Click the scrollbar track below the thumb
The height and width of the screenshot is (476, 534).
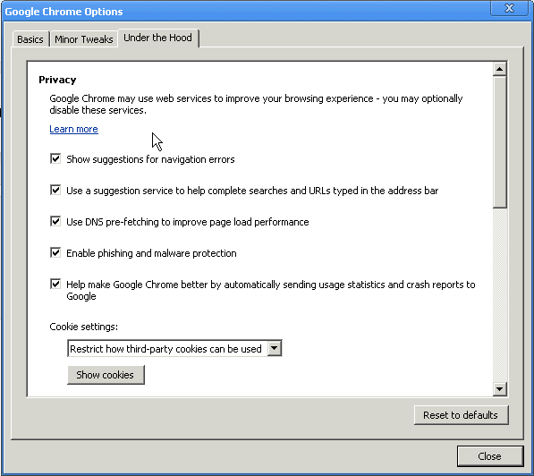pos(500,294)
